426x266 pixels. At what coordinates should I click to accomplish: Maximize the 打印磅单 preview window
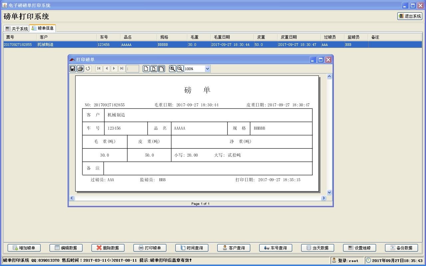(321, 60)
